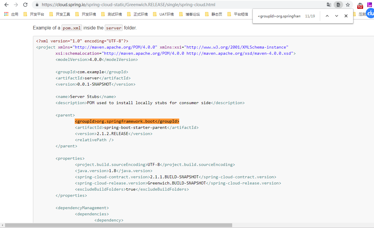Navigate back with the back arrow

point(6,5)
